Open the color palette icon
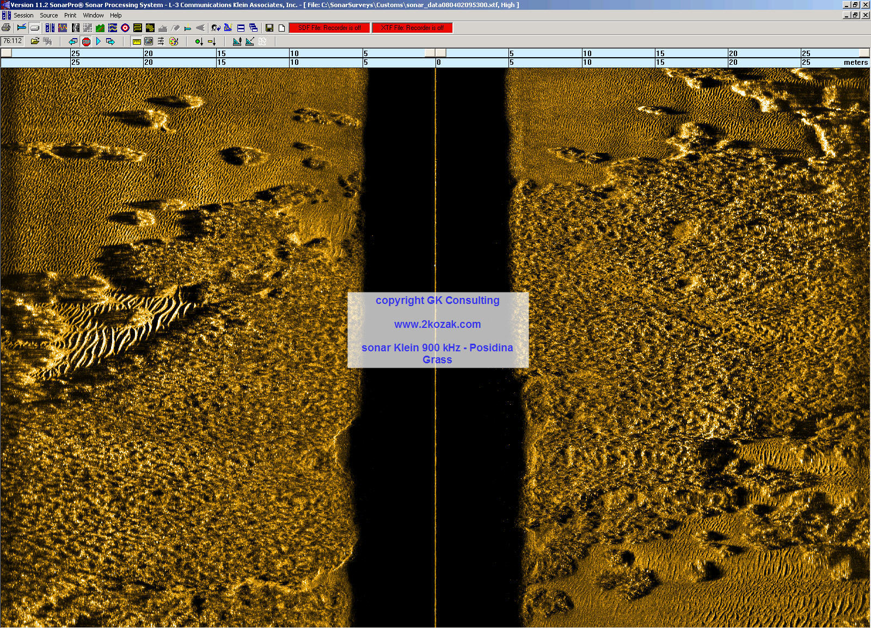This screenshot has width=871, height=628. (x=174, y=41)
